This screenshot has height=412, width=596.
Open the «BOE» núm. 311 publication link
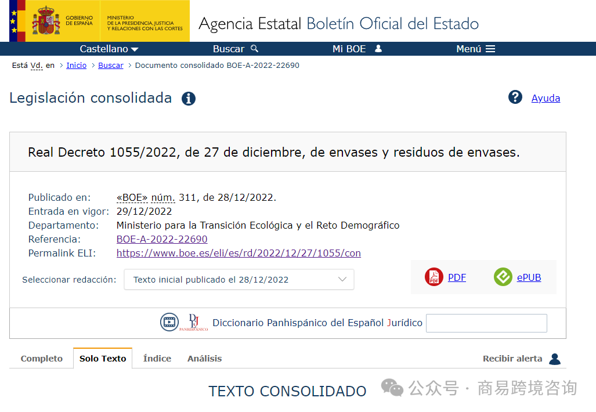pos(146,198)
